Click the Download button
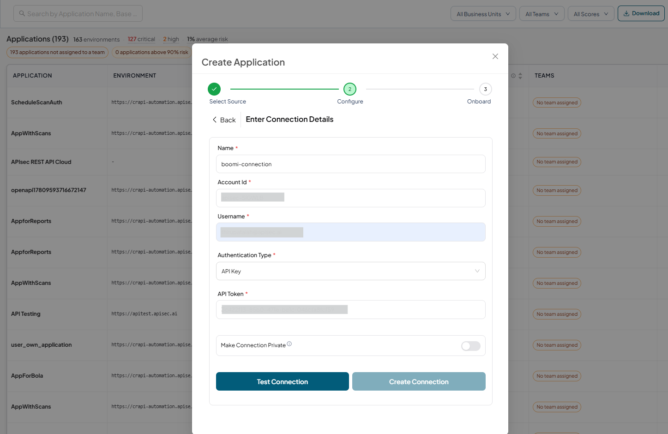668x434 pixels. pyautogui.click(x=641, y=13)
